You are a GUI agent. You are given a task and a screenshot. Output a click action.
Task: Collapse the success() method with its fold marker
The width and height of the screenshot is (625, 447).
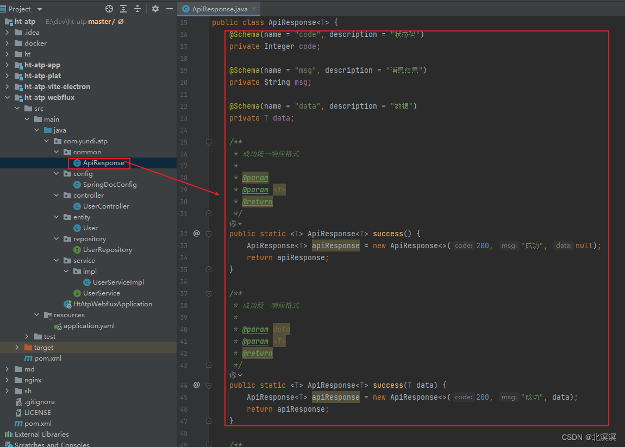pos(209,233)
